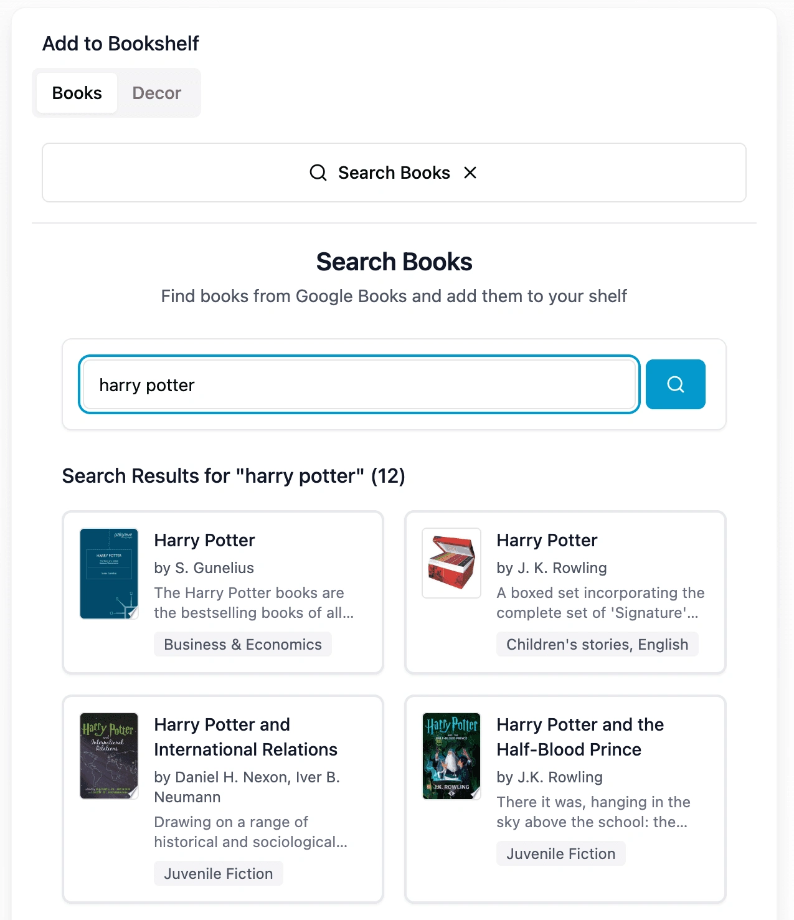
Task: Open the boxed set cover thumbnail
Action: coord(451,563)
